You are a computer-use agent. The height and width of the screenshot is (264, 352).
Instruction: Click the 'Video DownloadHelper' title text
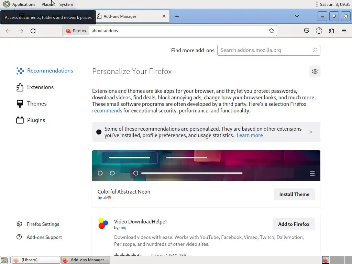(141, 222)
